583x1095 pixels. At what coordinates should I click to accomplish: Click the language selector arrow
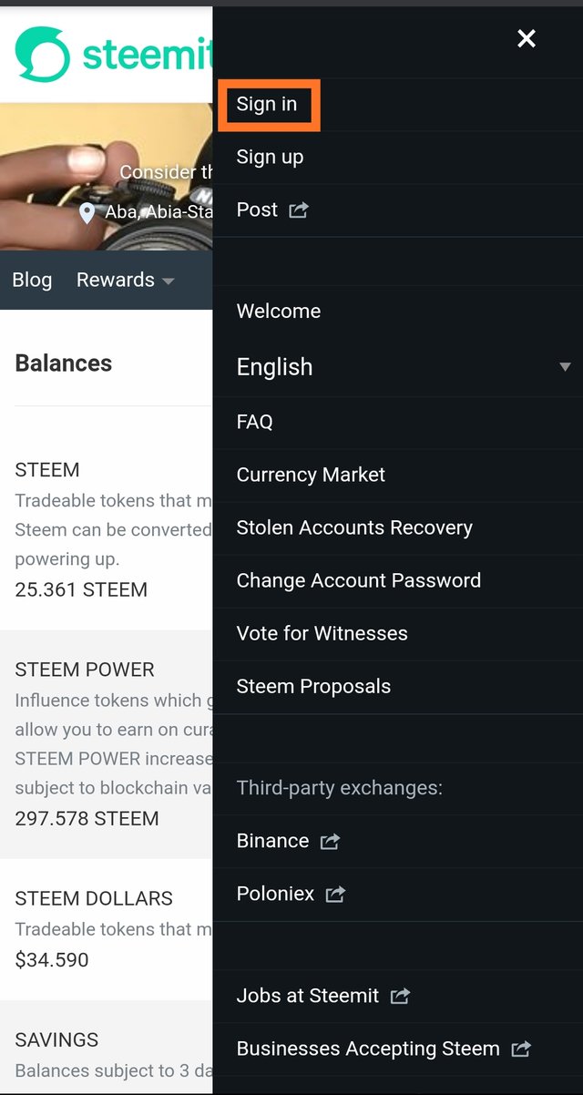coord(565,367)
